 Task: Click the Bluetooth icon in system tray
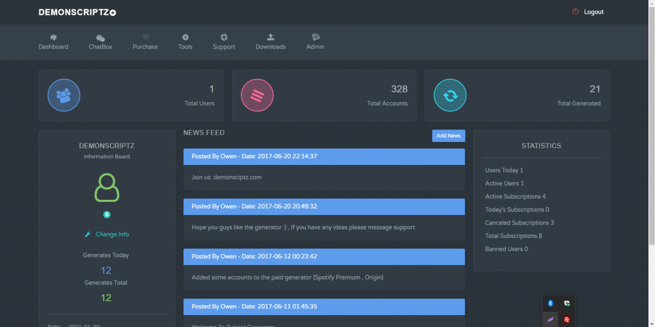(x=551, y=303)
